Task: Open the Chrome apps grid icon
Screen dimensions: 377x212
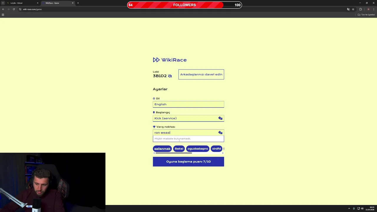Action: [3, 15]
